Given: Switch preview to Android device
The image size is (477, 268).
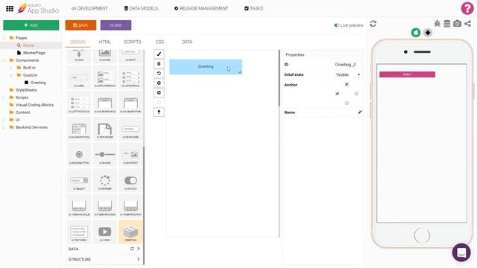Looking at the screenshot, I should [x=427, y=33].
